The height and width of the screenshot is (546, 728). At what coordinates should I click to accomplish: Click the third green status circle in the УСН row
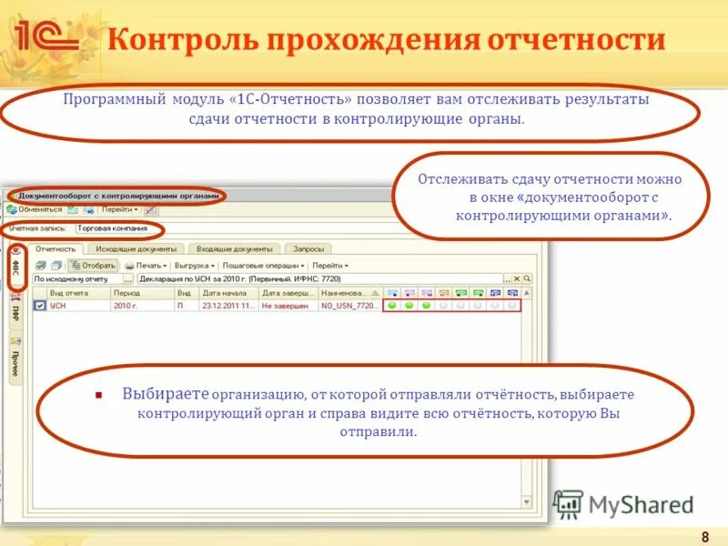[426, 306]
